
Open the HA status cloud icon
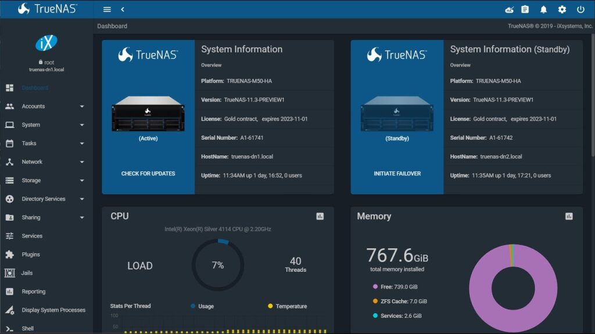[510, 9]
